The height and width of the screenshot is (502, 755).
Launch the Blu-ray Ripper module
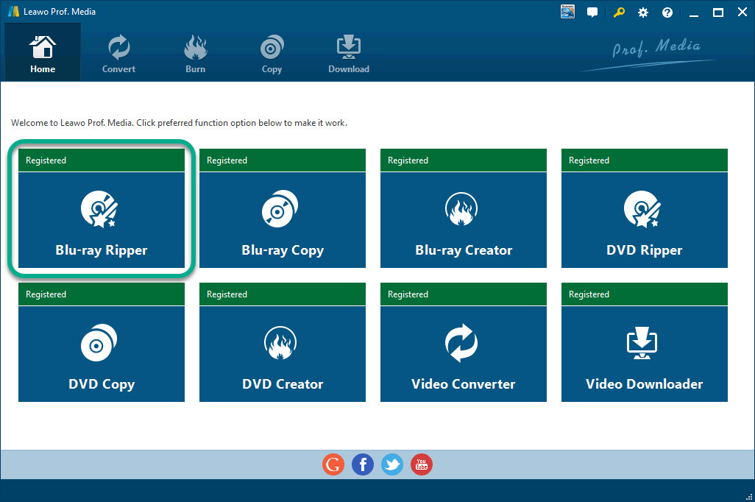coord(102,208)
